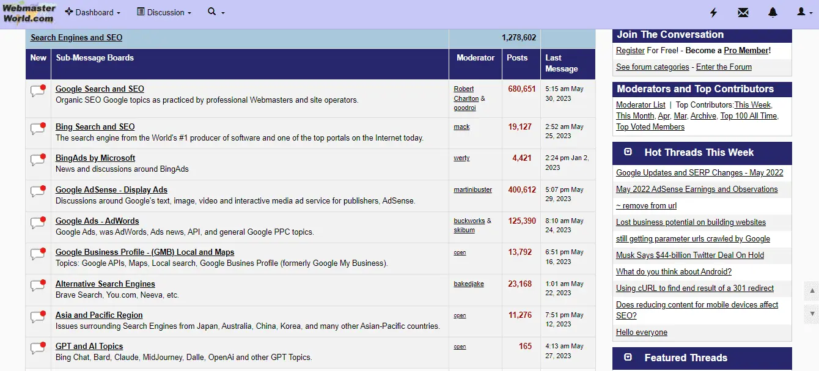The height and width of the screenshot is (371, 819).
Task: View moderator buckworks' profile
Action: pos(469,221)
